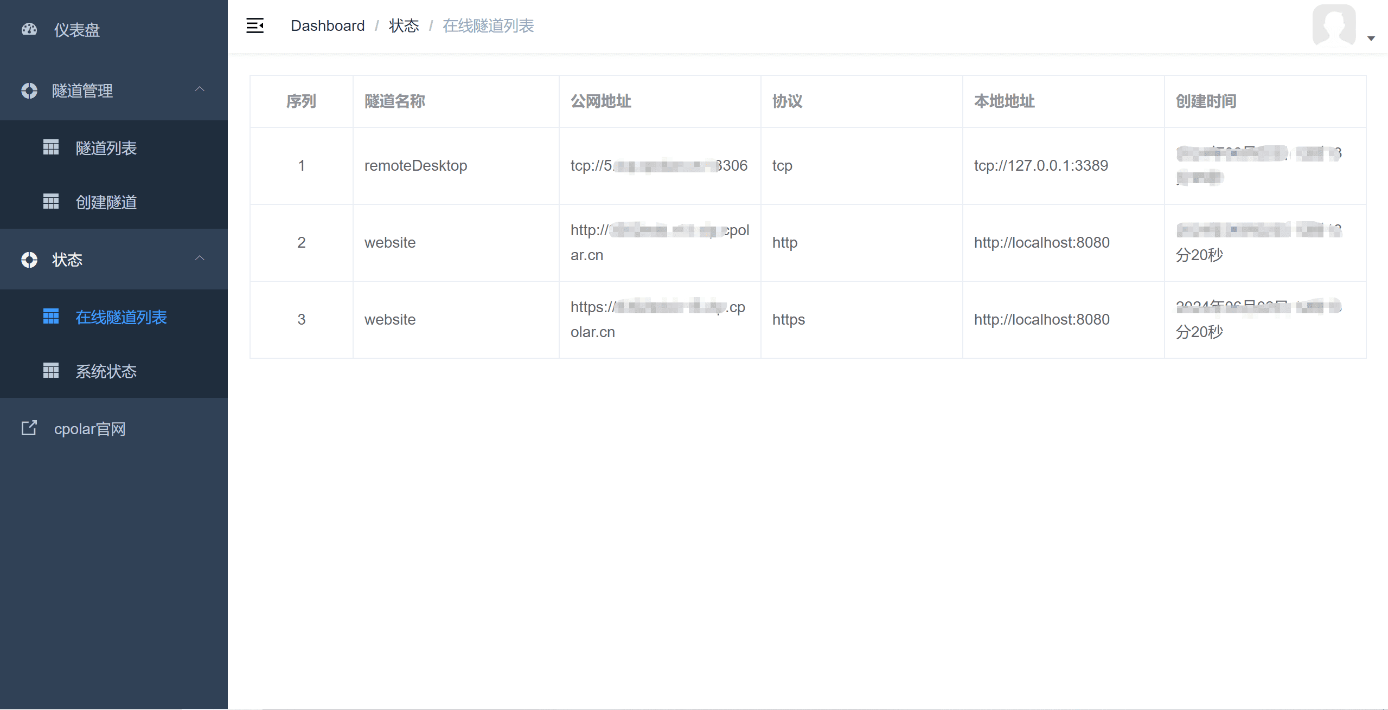Open the cpolar官网 link
The height and width of the screenshot is (710, 1388).
point(90,429)
